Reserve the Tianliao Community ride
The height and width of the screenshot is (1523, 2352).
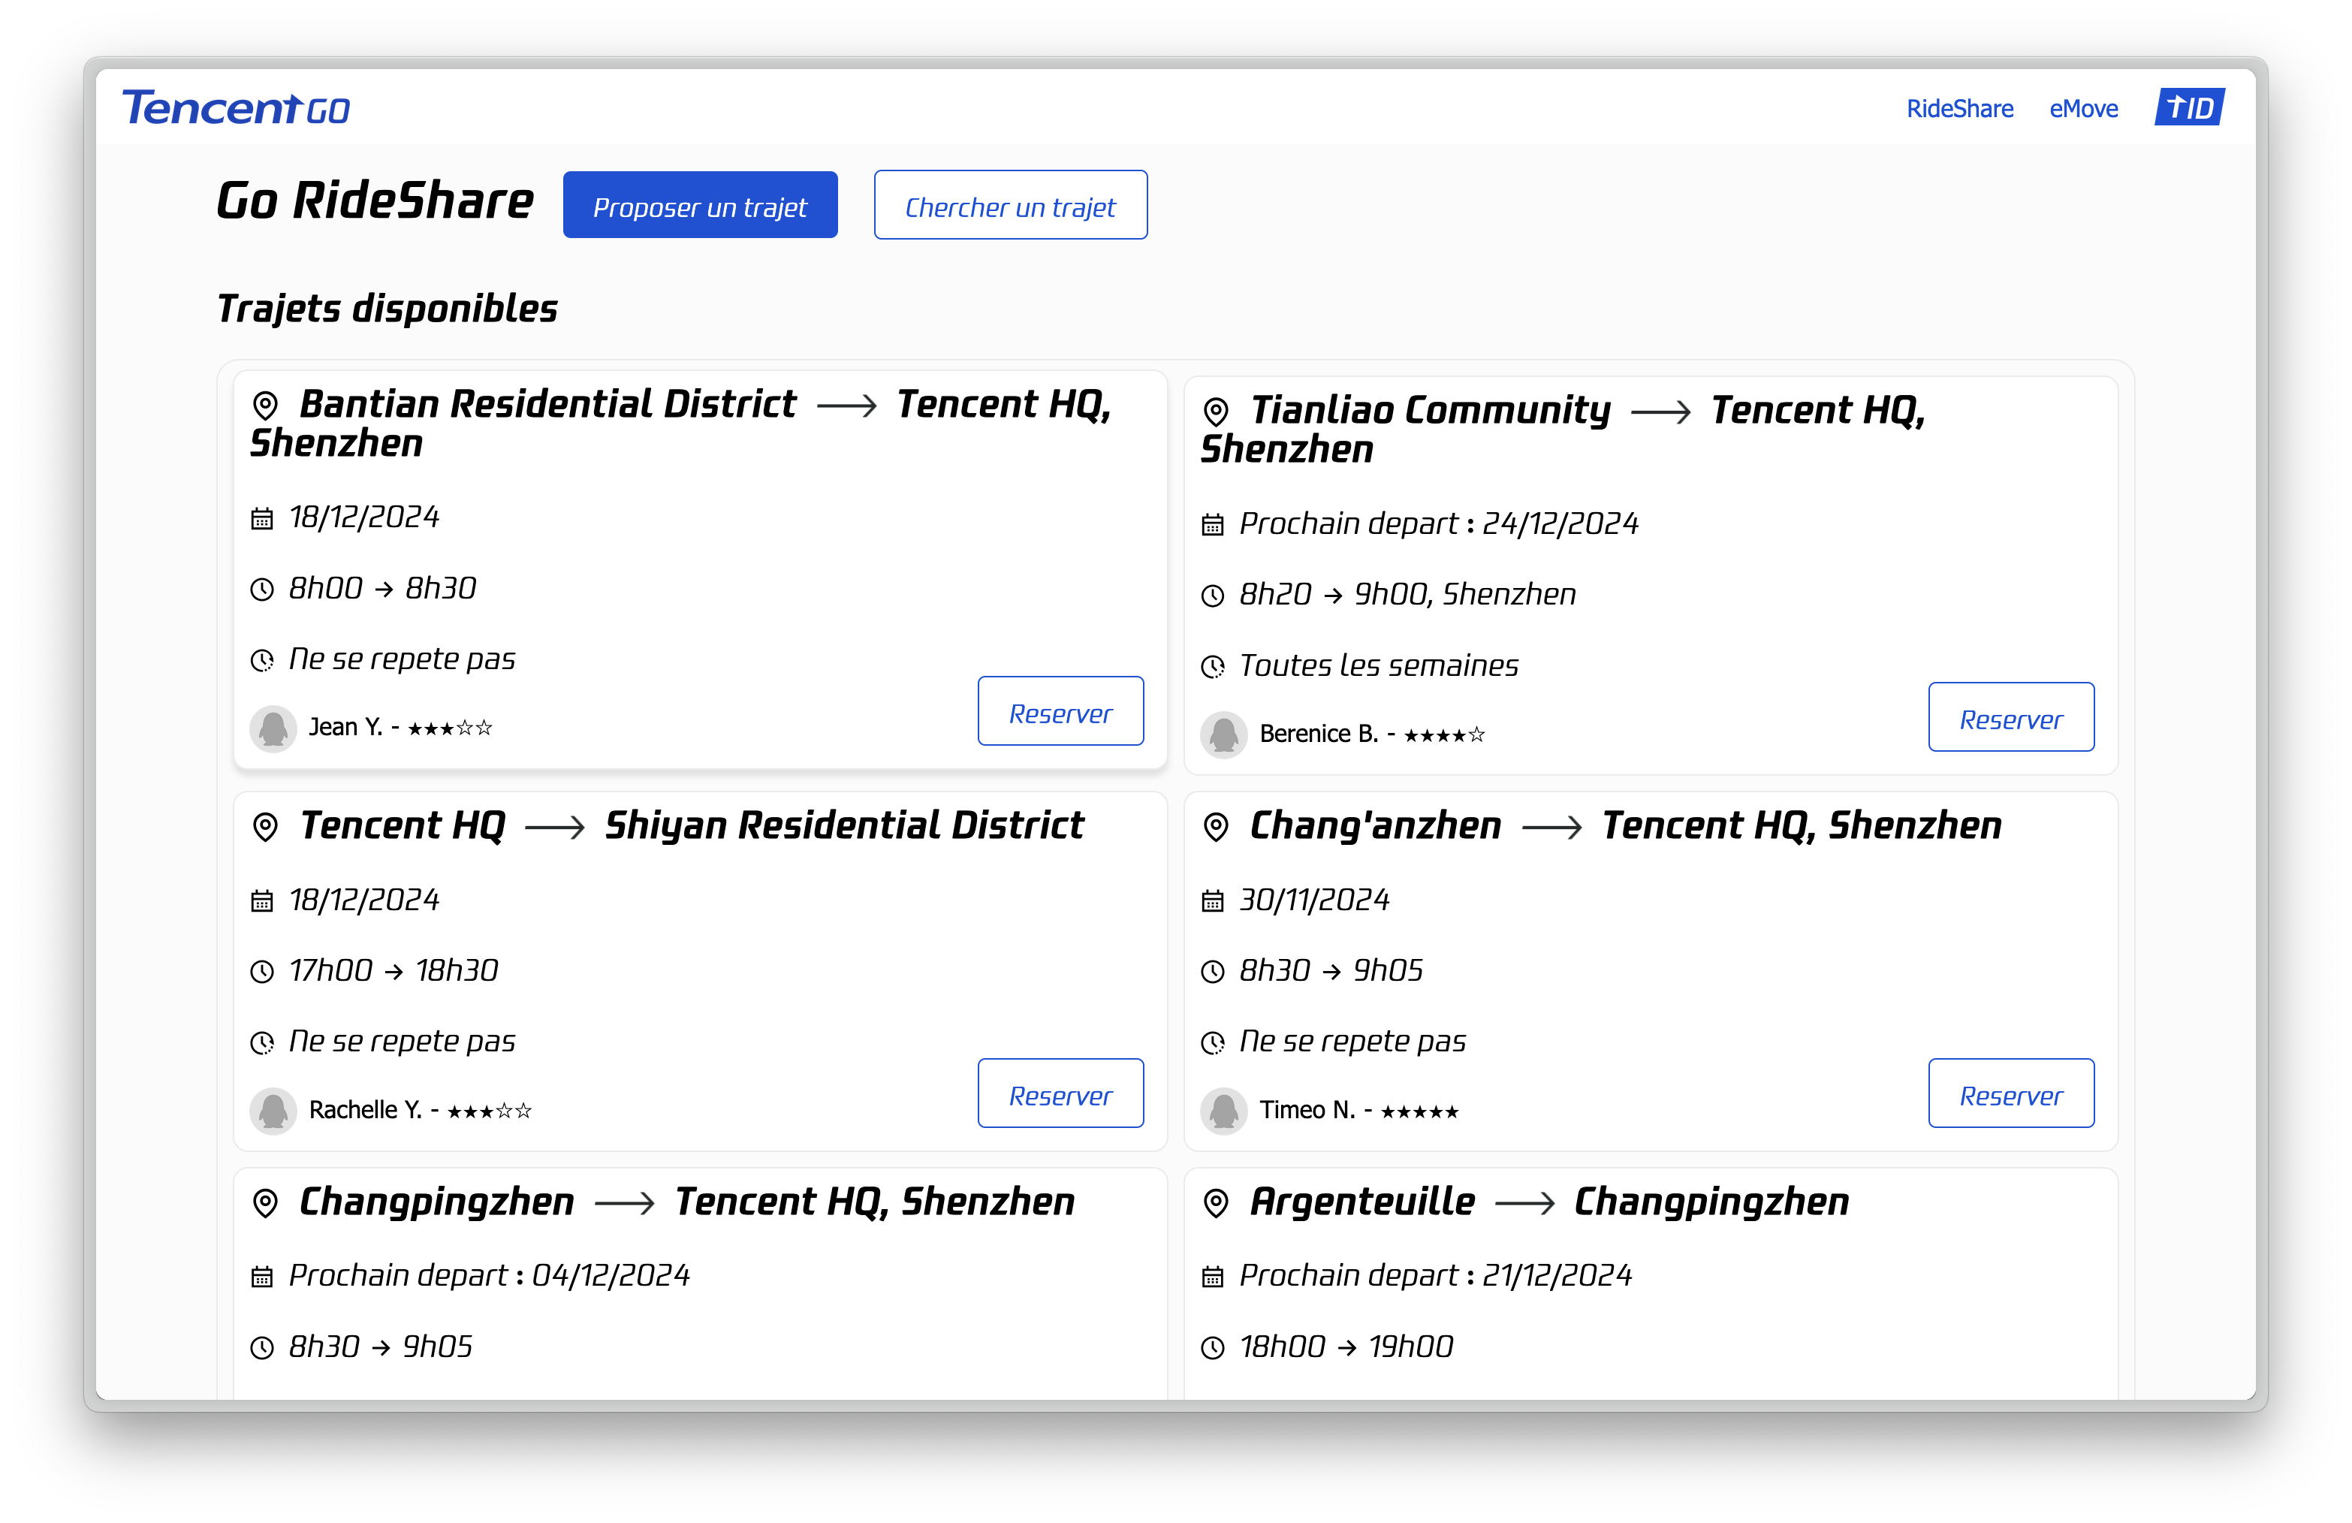coord(2010,717)
